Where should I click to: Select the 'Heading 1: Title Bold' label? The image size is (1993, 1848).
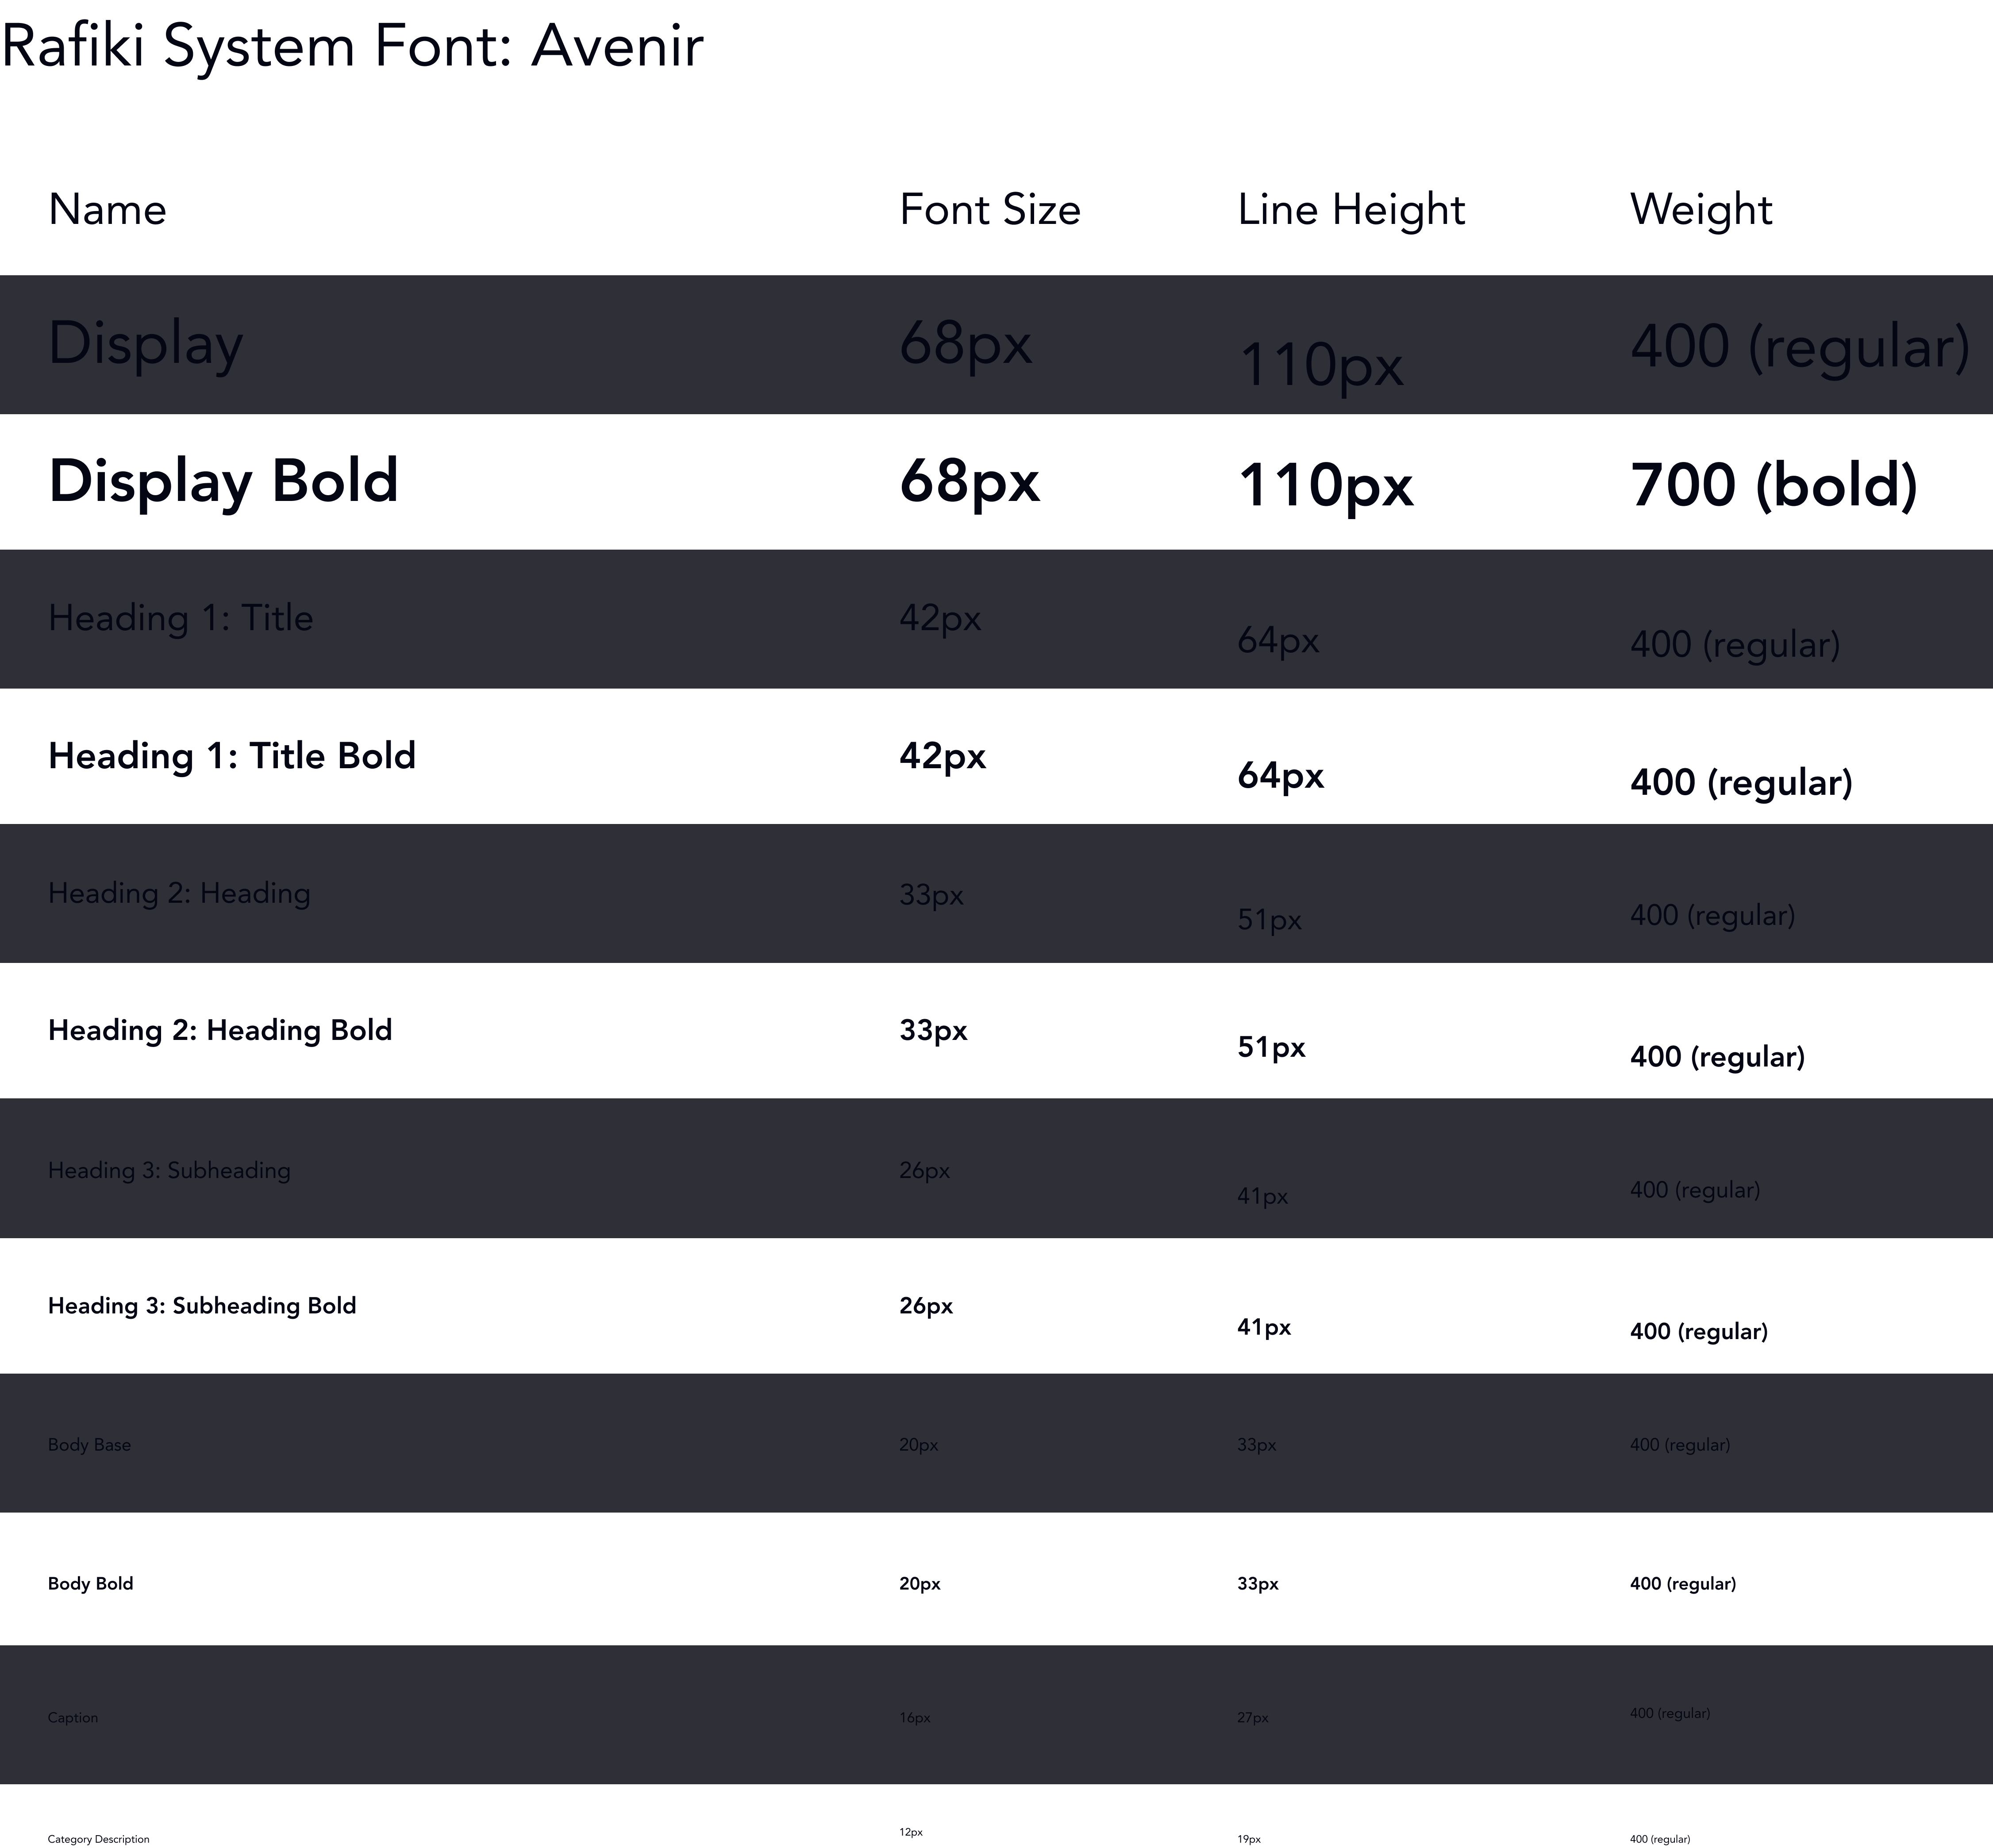point(232,756)
